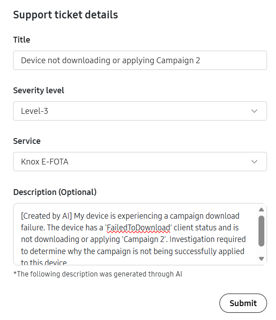The height and width of the screenshot is (320, 276).
Task: Click the '[Created by AI]' text in description
Action: pos(46,216)
